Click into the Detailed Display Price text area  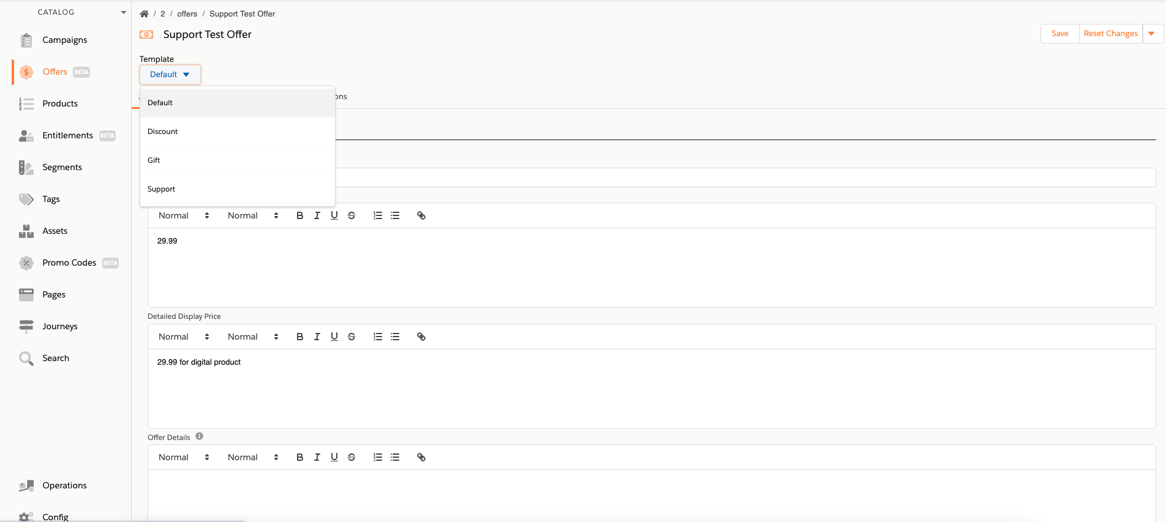652,389
